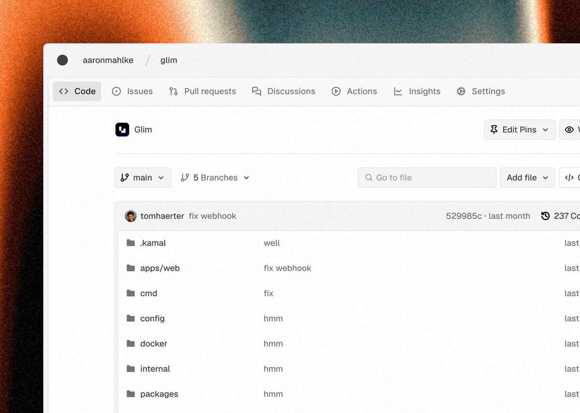Go to the Actions tab
This screenshot has height=413, width=580.
pos(354,91)
